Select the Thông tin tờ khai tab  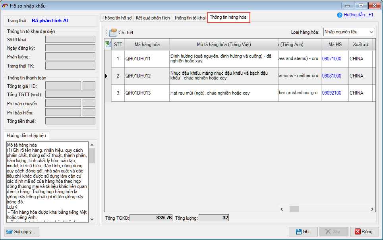click(190, 18)
